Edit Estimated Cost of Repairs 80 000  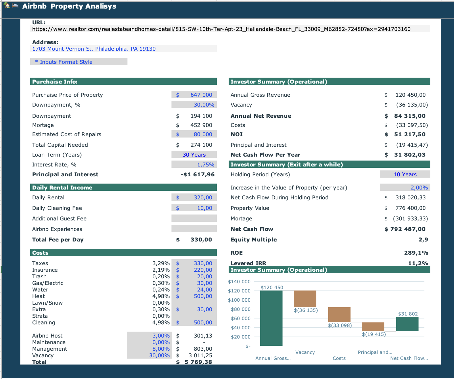coord(194,134)
